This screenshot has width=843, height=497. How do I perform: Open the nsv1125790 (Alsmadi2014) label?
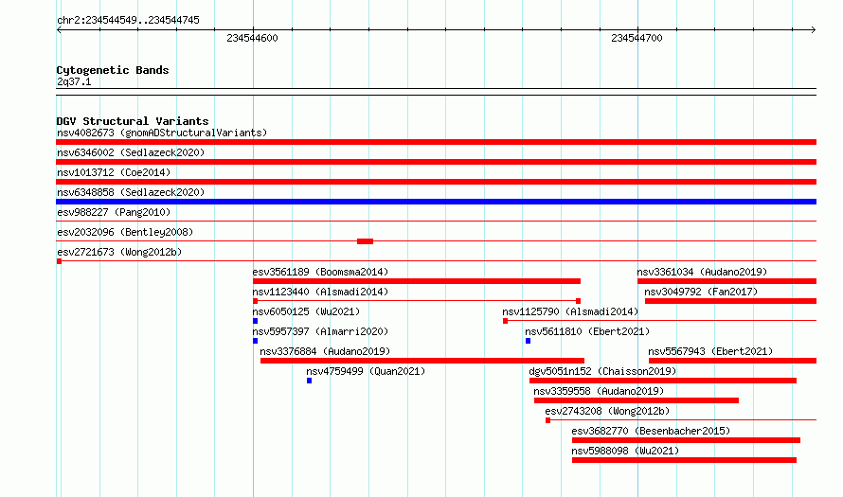570,311
